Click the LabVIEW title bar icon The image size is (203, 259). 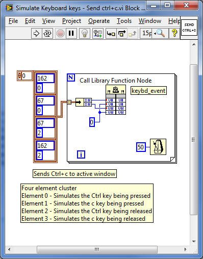coord(9,8)
